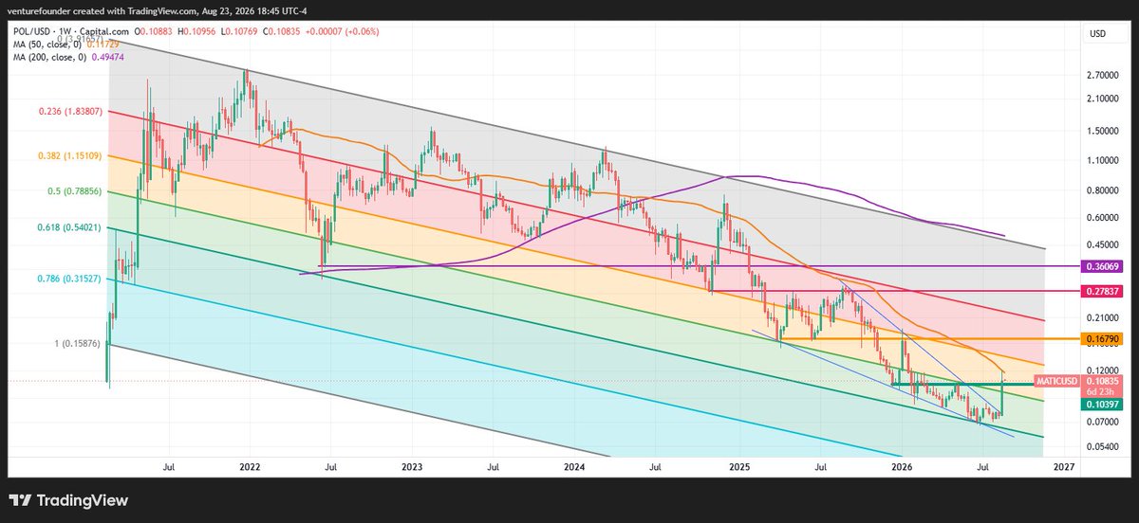The image size is (1139, 523).
Task: Click the pink 0.27837 price label
Action: (x=1104, y=292)
